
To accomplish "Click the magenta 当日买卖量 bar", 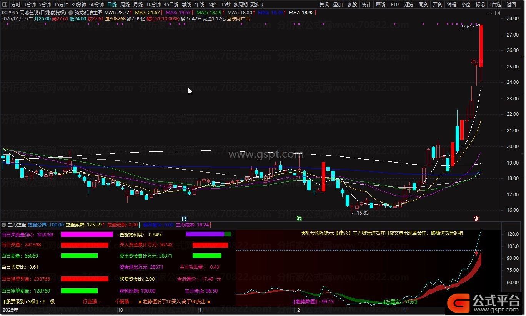I will click(x=87, y=235).
